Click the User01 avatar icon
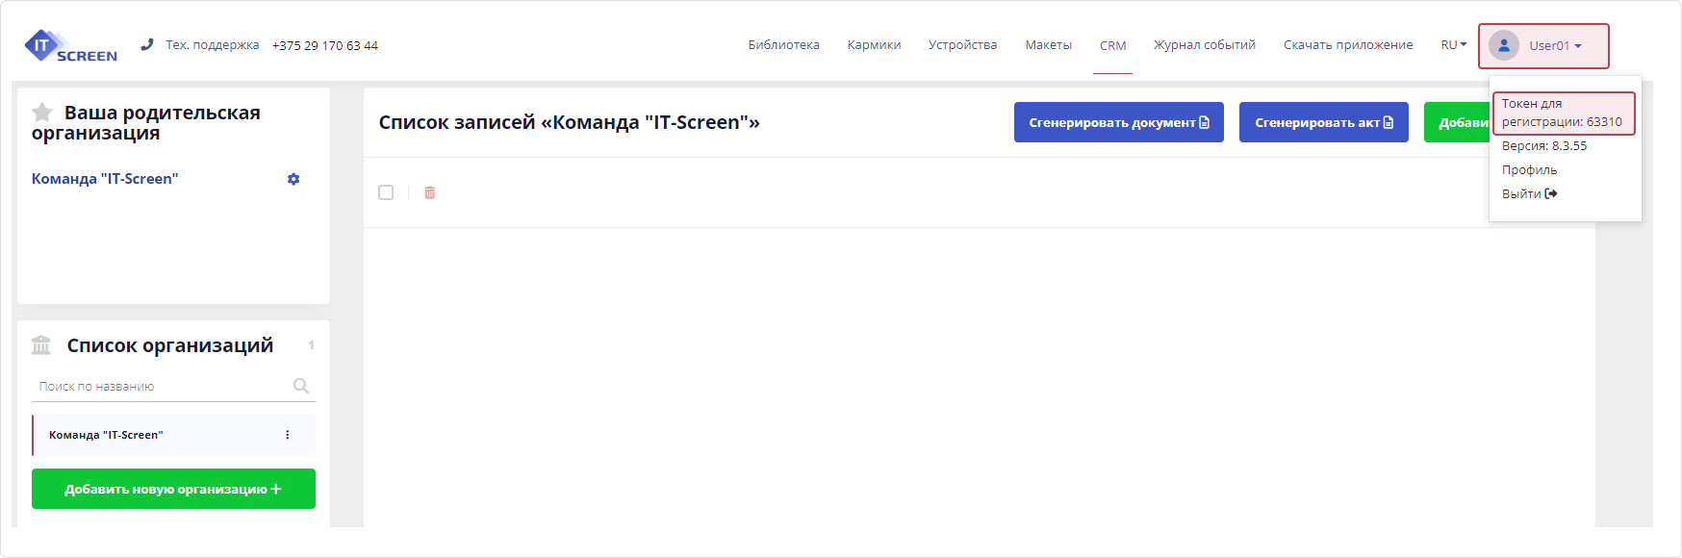The width and height of the screenshot is (1682, 558). click(x=1503, y=45)
